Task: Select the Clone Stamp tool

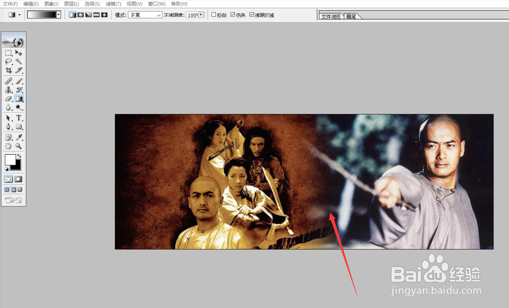Action: pos(9,90)
